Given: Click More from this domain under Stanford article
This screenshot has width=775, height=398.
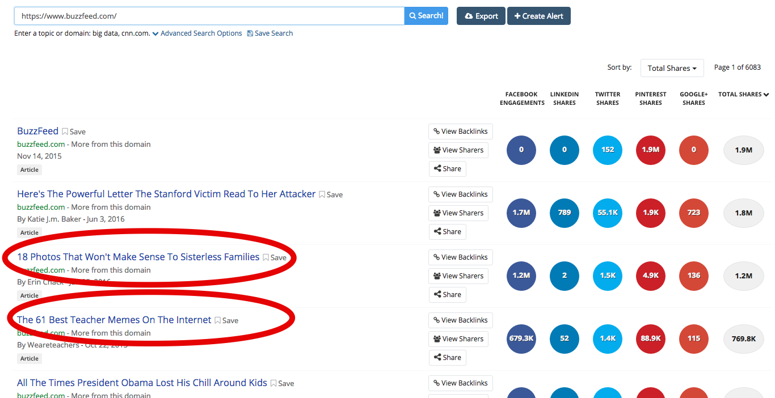Looking at the screenshot, I should pos(111,208).
